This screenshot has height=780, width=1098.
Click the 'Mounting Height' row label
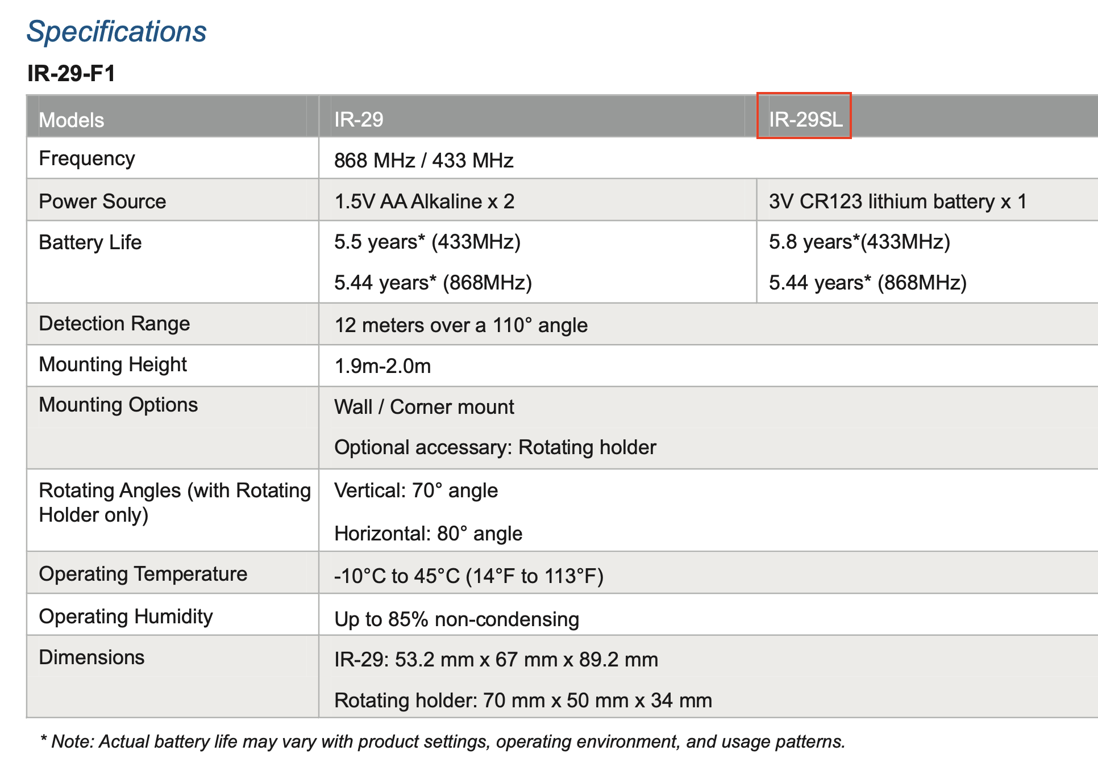113,364
